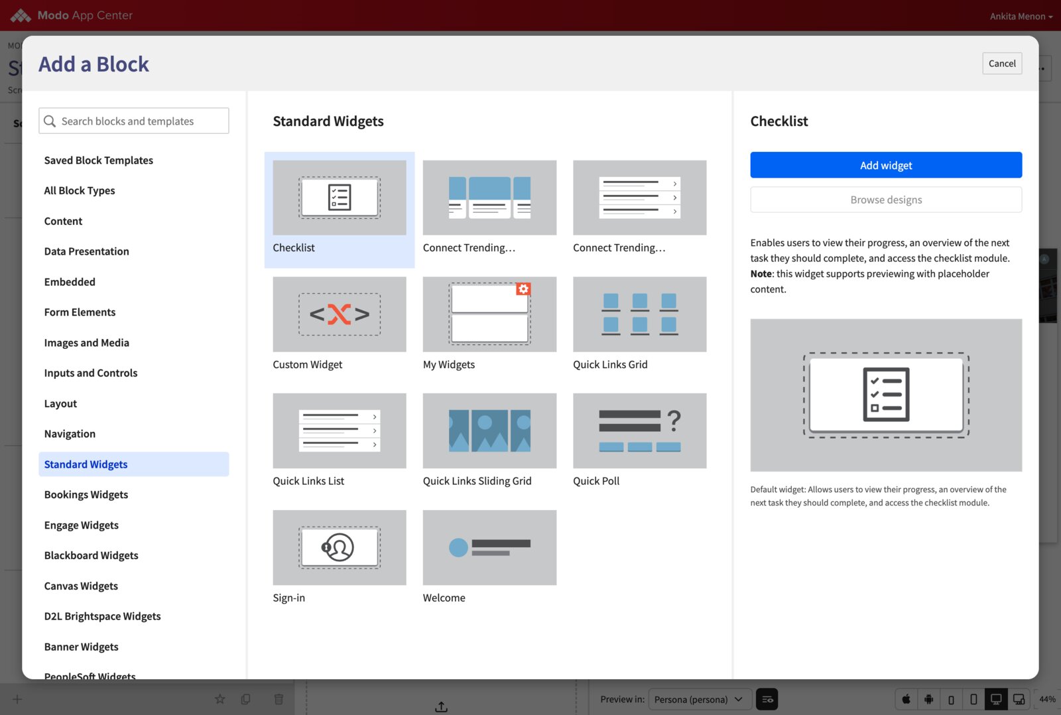The image size is (1061, 715).
Task: Open the Ankita Menon user menu
Action: [1021, 16]
